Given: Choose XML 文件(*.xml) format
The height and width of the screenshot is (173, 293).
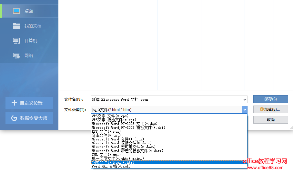Looking at the screenshot, I should coord(169,155).
